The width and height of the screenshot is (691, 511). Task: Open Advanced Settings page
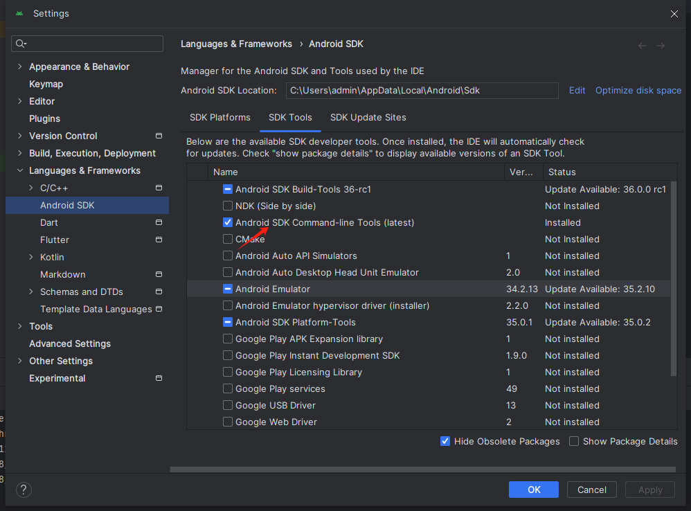click(70, 343)
